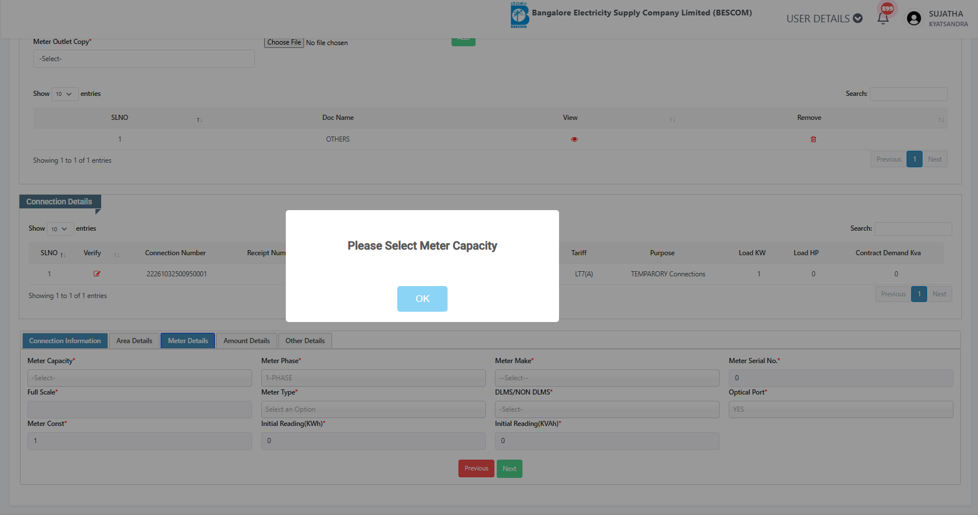
Task: Click the Meter Const field
Action: click(x=139, y=441)
